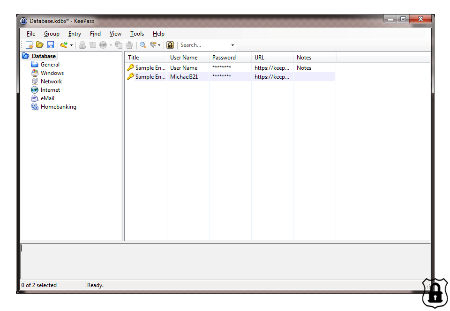
Task: Click key icon of 'User Name' entry
Action: point(131,67)
